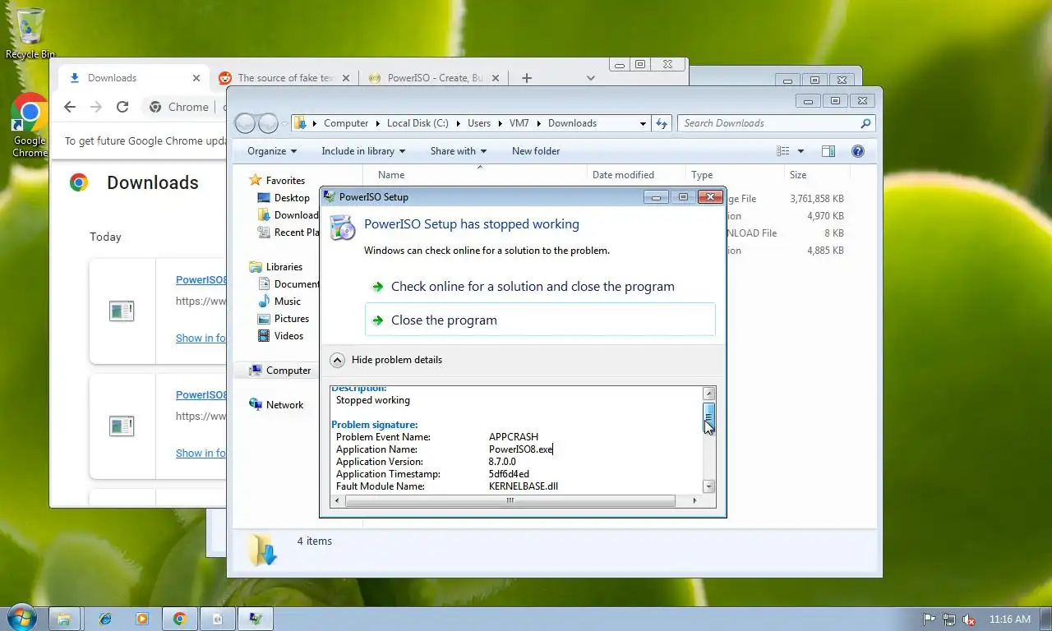The height and width of the screenshot is (631, 1052).
Task: Click the search magnifier in Explorer
Action: [865, 123]
